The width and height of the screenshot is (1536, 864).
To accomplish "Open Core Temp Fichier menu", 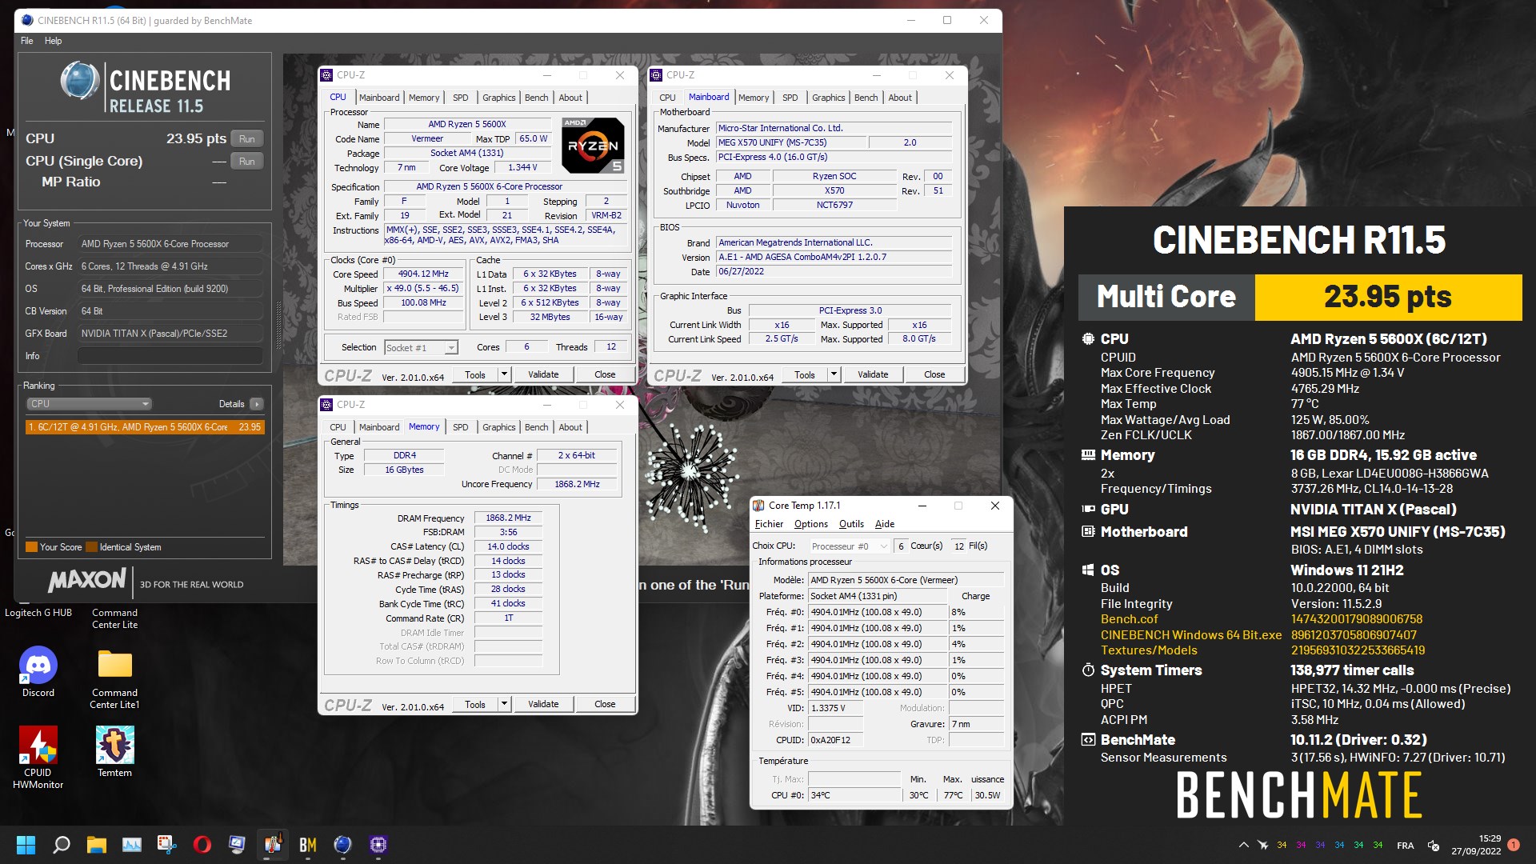I will point(769,524).
